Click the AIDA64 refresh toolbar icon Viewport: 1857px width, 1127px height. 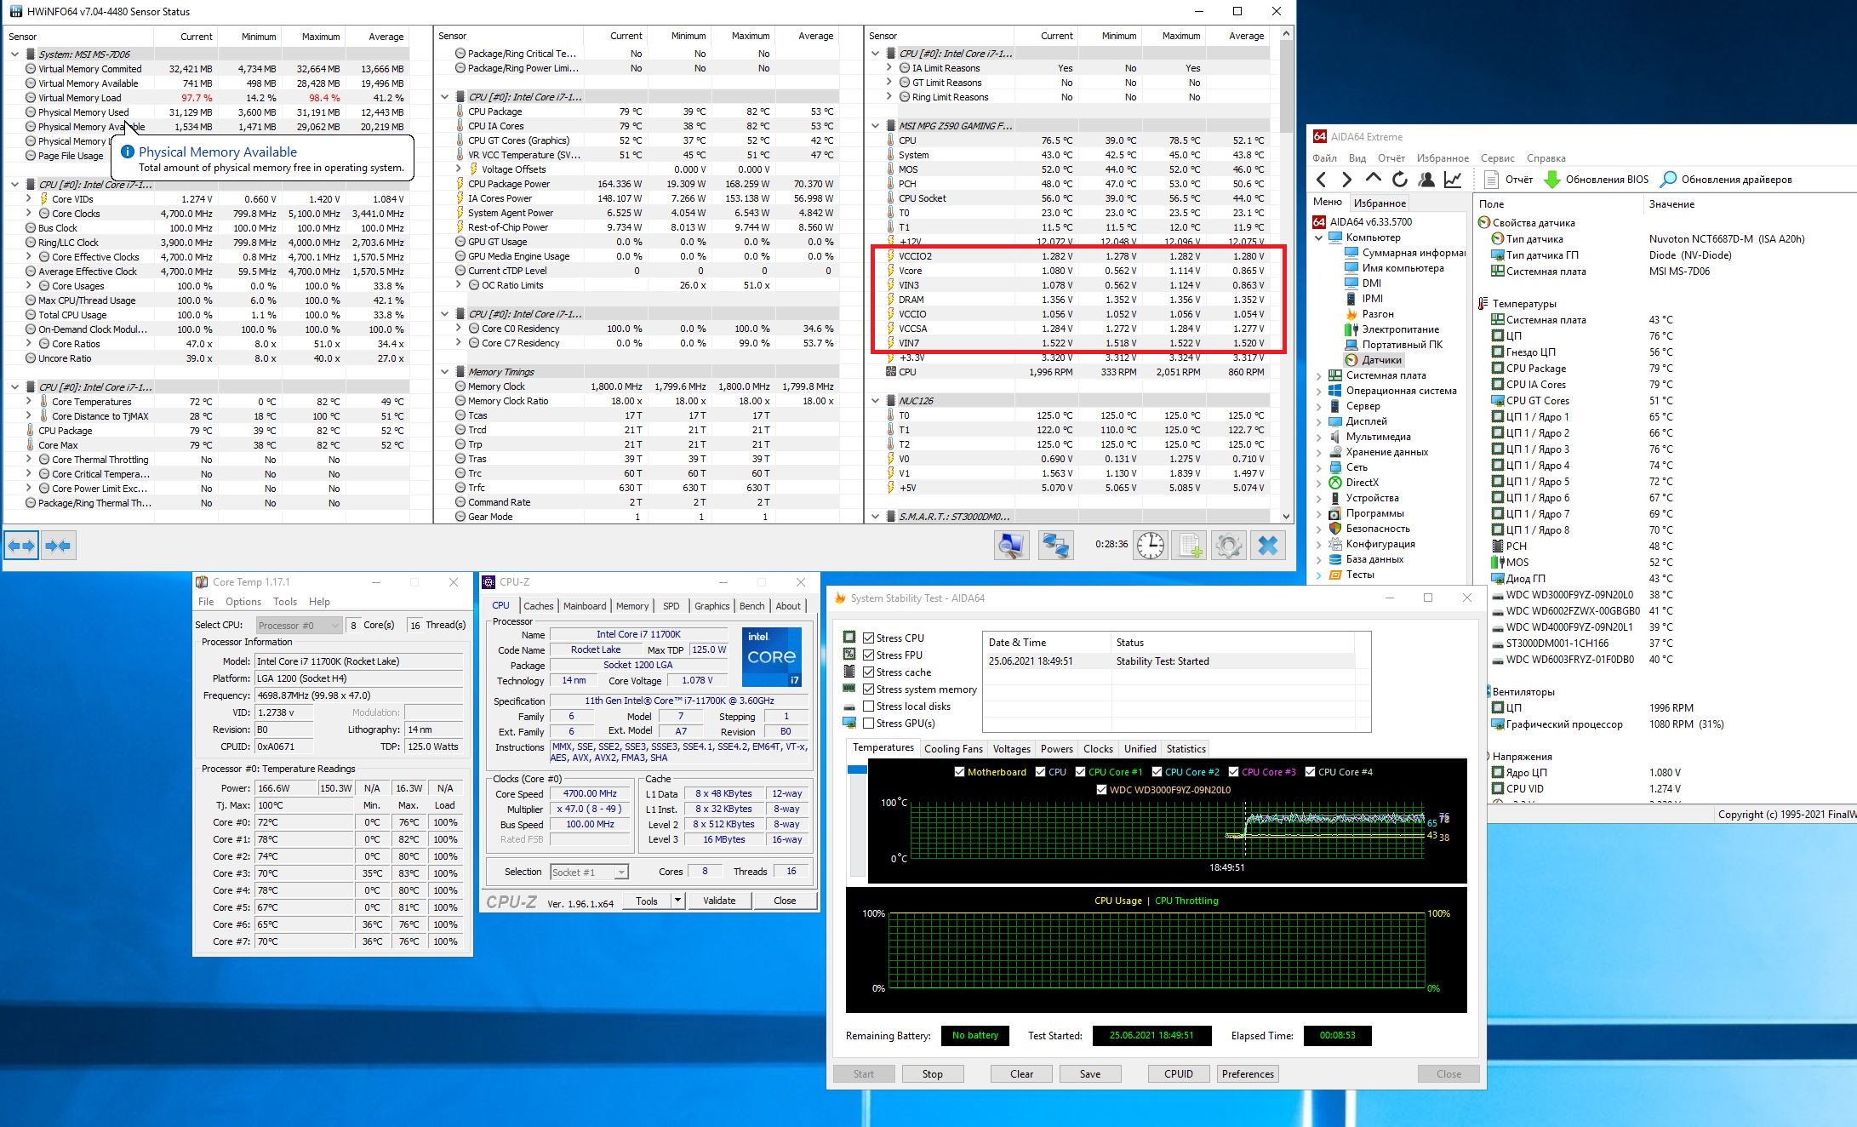coord(1399,180)
